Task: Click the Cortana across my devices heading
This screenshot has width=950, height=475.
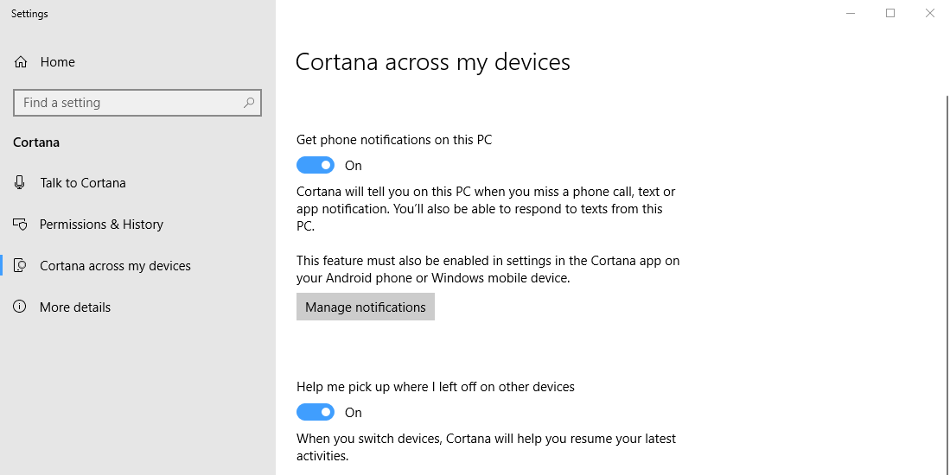Action: pyautogui.click(x=432, y=62)
